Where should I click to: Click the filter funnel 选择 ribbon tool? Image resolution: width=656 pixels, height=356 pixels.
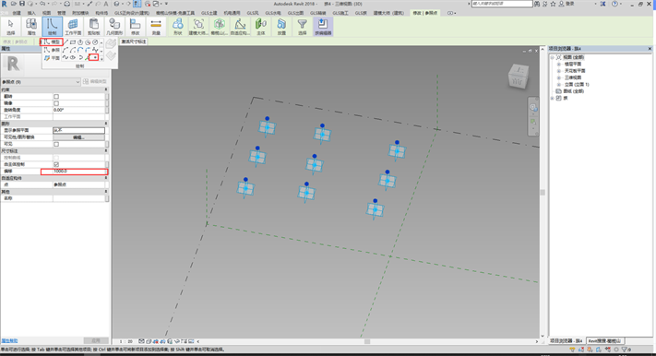tap(302, 27)
